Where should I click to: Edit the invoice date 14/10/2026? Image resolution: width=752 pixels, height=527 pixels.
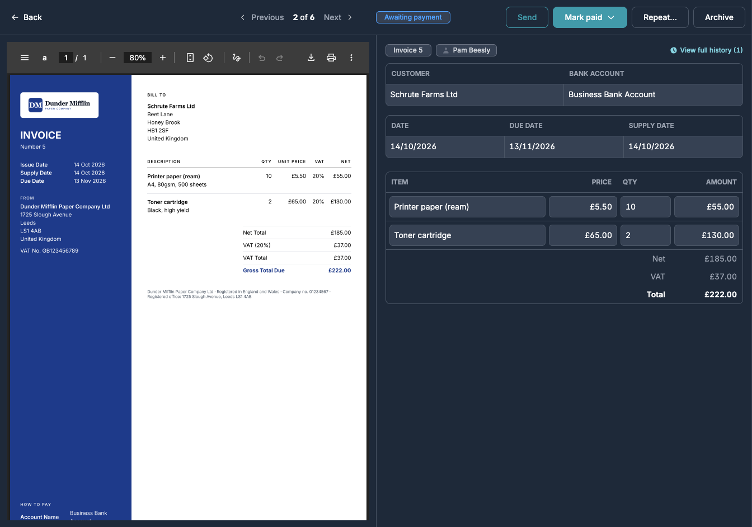coord(445,146)
